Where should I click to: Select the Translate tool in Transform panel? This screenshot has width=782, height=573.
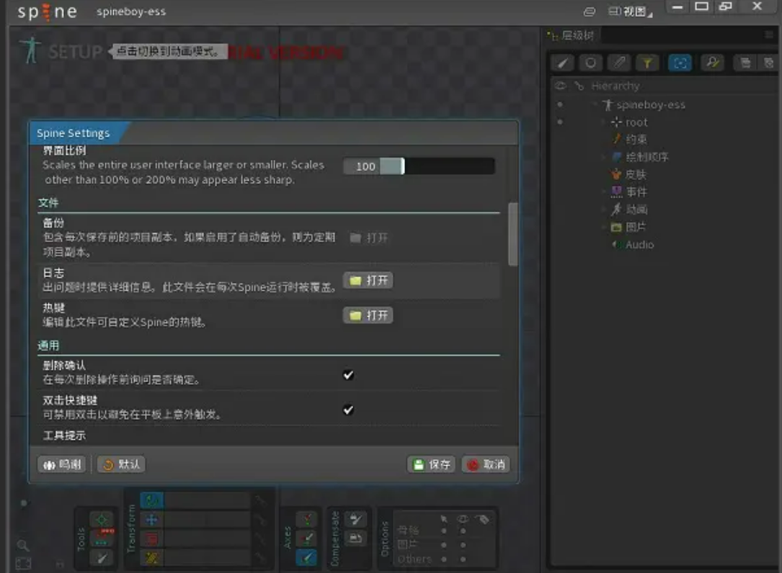pyautogui.click(x=152, y=520)
